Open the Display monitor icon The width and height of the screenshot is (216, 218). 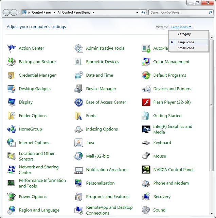pos(11,102)
